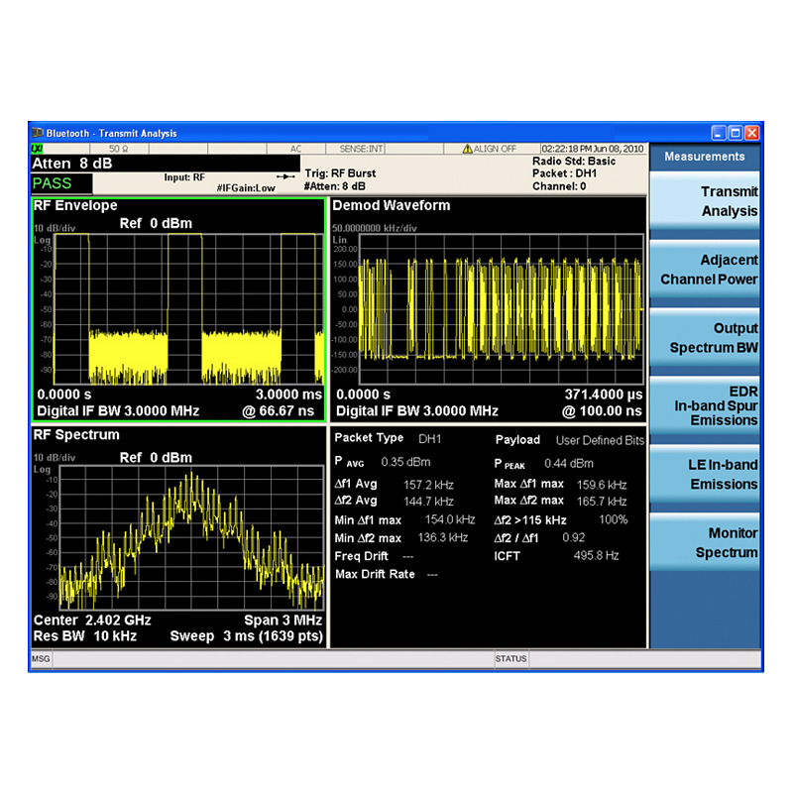The image size is (793, 793).
Task: Click Demod Waveform '371.4000 µs' stop time
Action: (604, 394)
